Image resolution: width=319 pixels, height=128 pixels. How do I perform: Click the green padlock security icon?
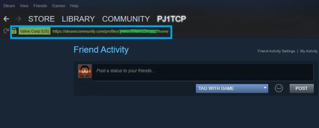click(x=14, y=31)
